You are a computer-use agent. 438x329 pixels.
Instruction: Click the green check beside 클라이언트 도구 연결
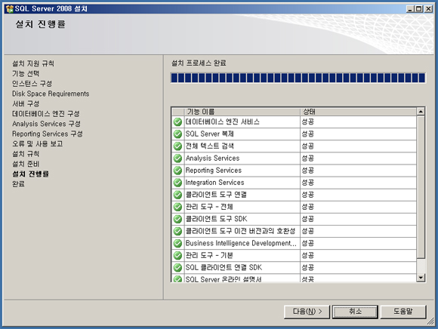click(x=177, y=195)
